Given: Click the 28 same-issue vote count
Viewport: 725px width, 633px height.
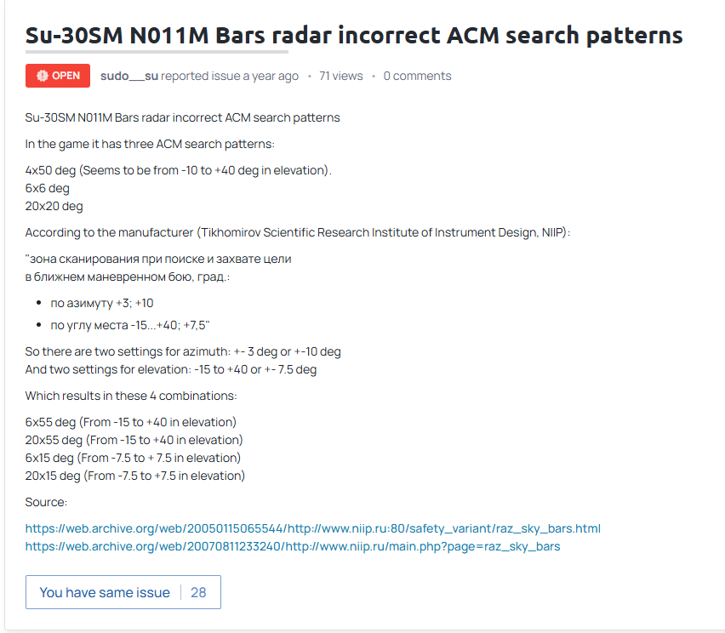Looking at the screenshot, I should click(x=198, y=592).
